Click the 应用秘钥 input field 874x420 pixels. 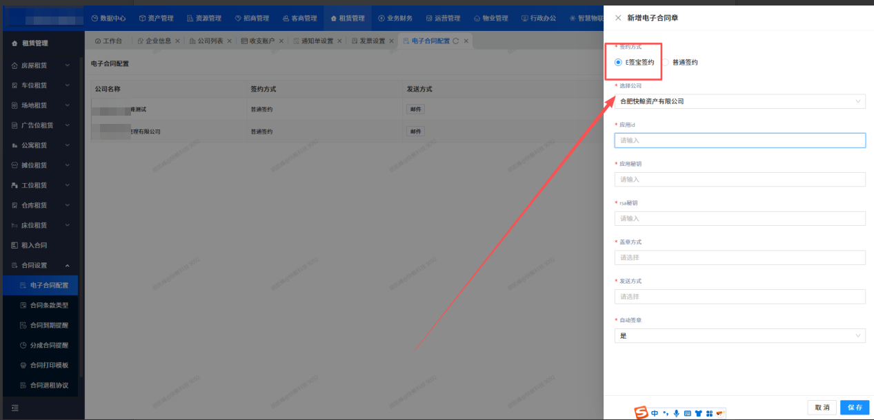739,179
